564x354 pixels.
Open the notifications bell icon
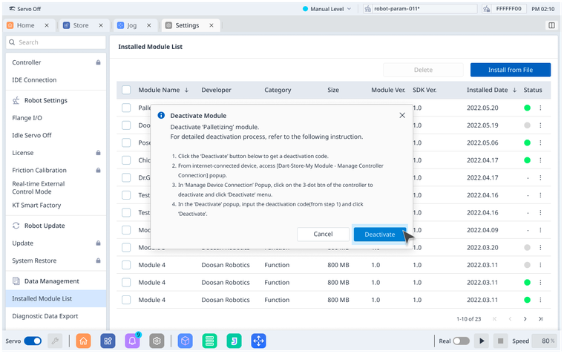pyautogui.click(x=133, y=341)
